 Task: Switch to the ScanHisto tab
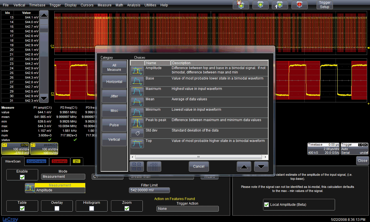click(x=60, y=161)
